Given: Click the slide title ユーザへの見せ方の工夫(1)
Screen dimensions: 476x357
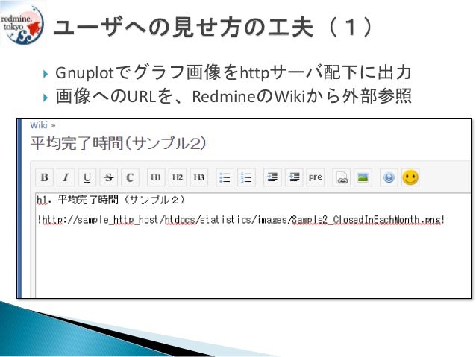Looking at the screenshot, I should tap(213, 28).
